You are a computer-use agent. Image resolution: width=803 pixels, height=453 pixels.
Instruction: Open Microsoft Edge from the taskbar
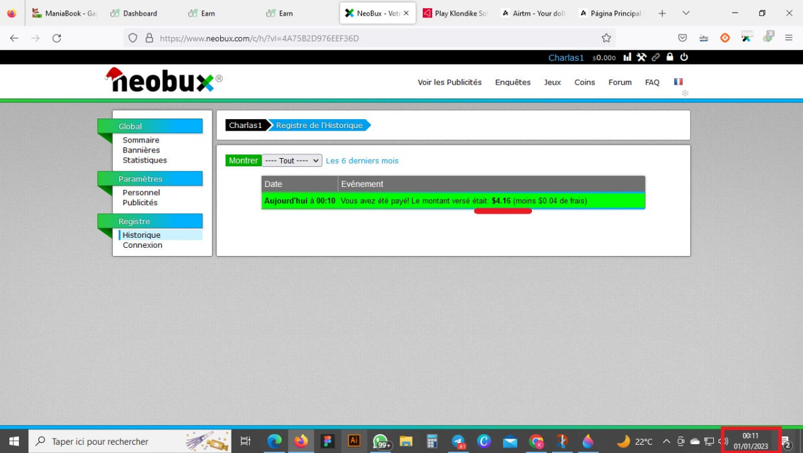tap(274, 441)
